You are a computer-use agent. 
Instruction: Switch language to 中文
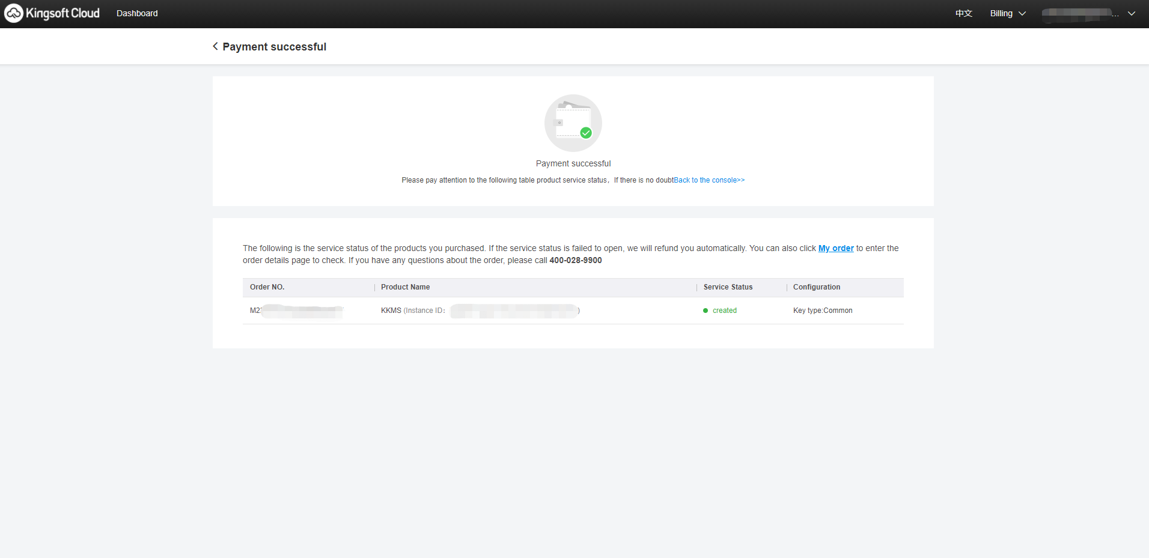963,13
